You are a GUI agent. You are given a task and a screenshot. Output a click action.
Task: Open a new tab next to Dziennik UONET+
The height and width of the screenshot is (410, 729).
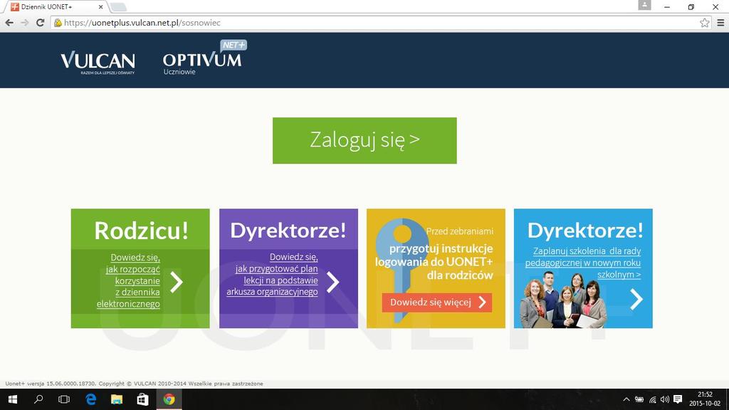(x=119, y=7)
